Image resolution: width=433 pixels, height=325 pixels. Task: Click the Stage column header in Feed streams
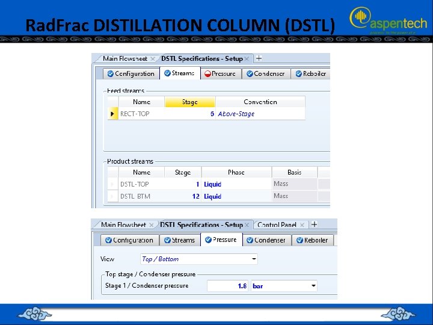point(189,102)
